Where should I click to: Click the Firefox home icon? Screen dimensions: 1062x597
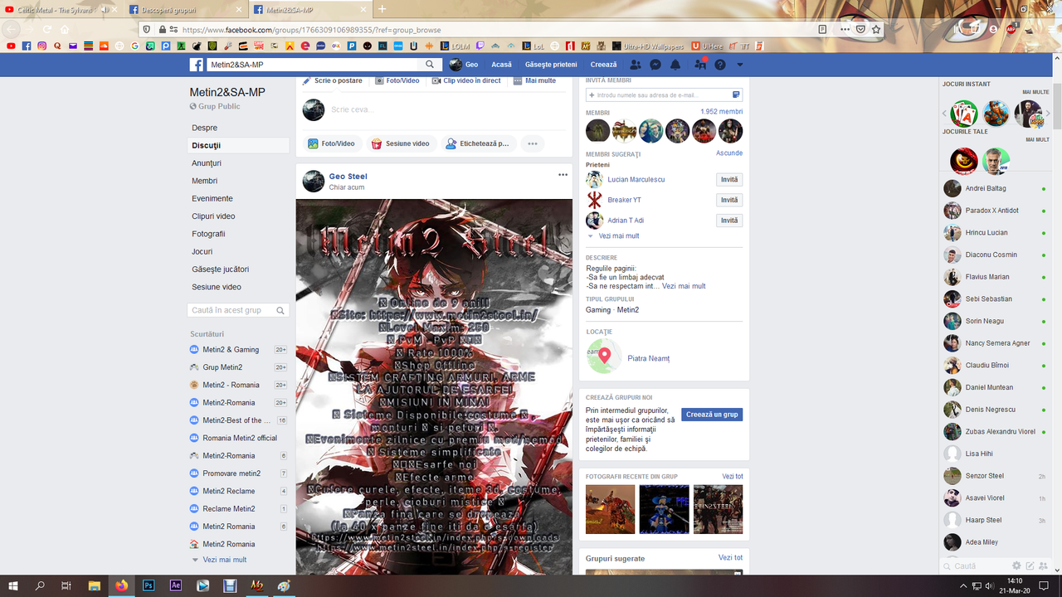66,29
